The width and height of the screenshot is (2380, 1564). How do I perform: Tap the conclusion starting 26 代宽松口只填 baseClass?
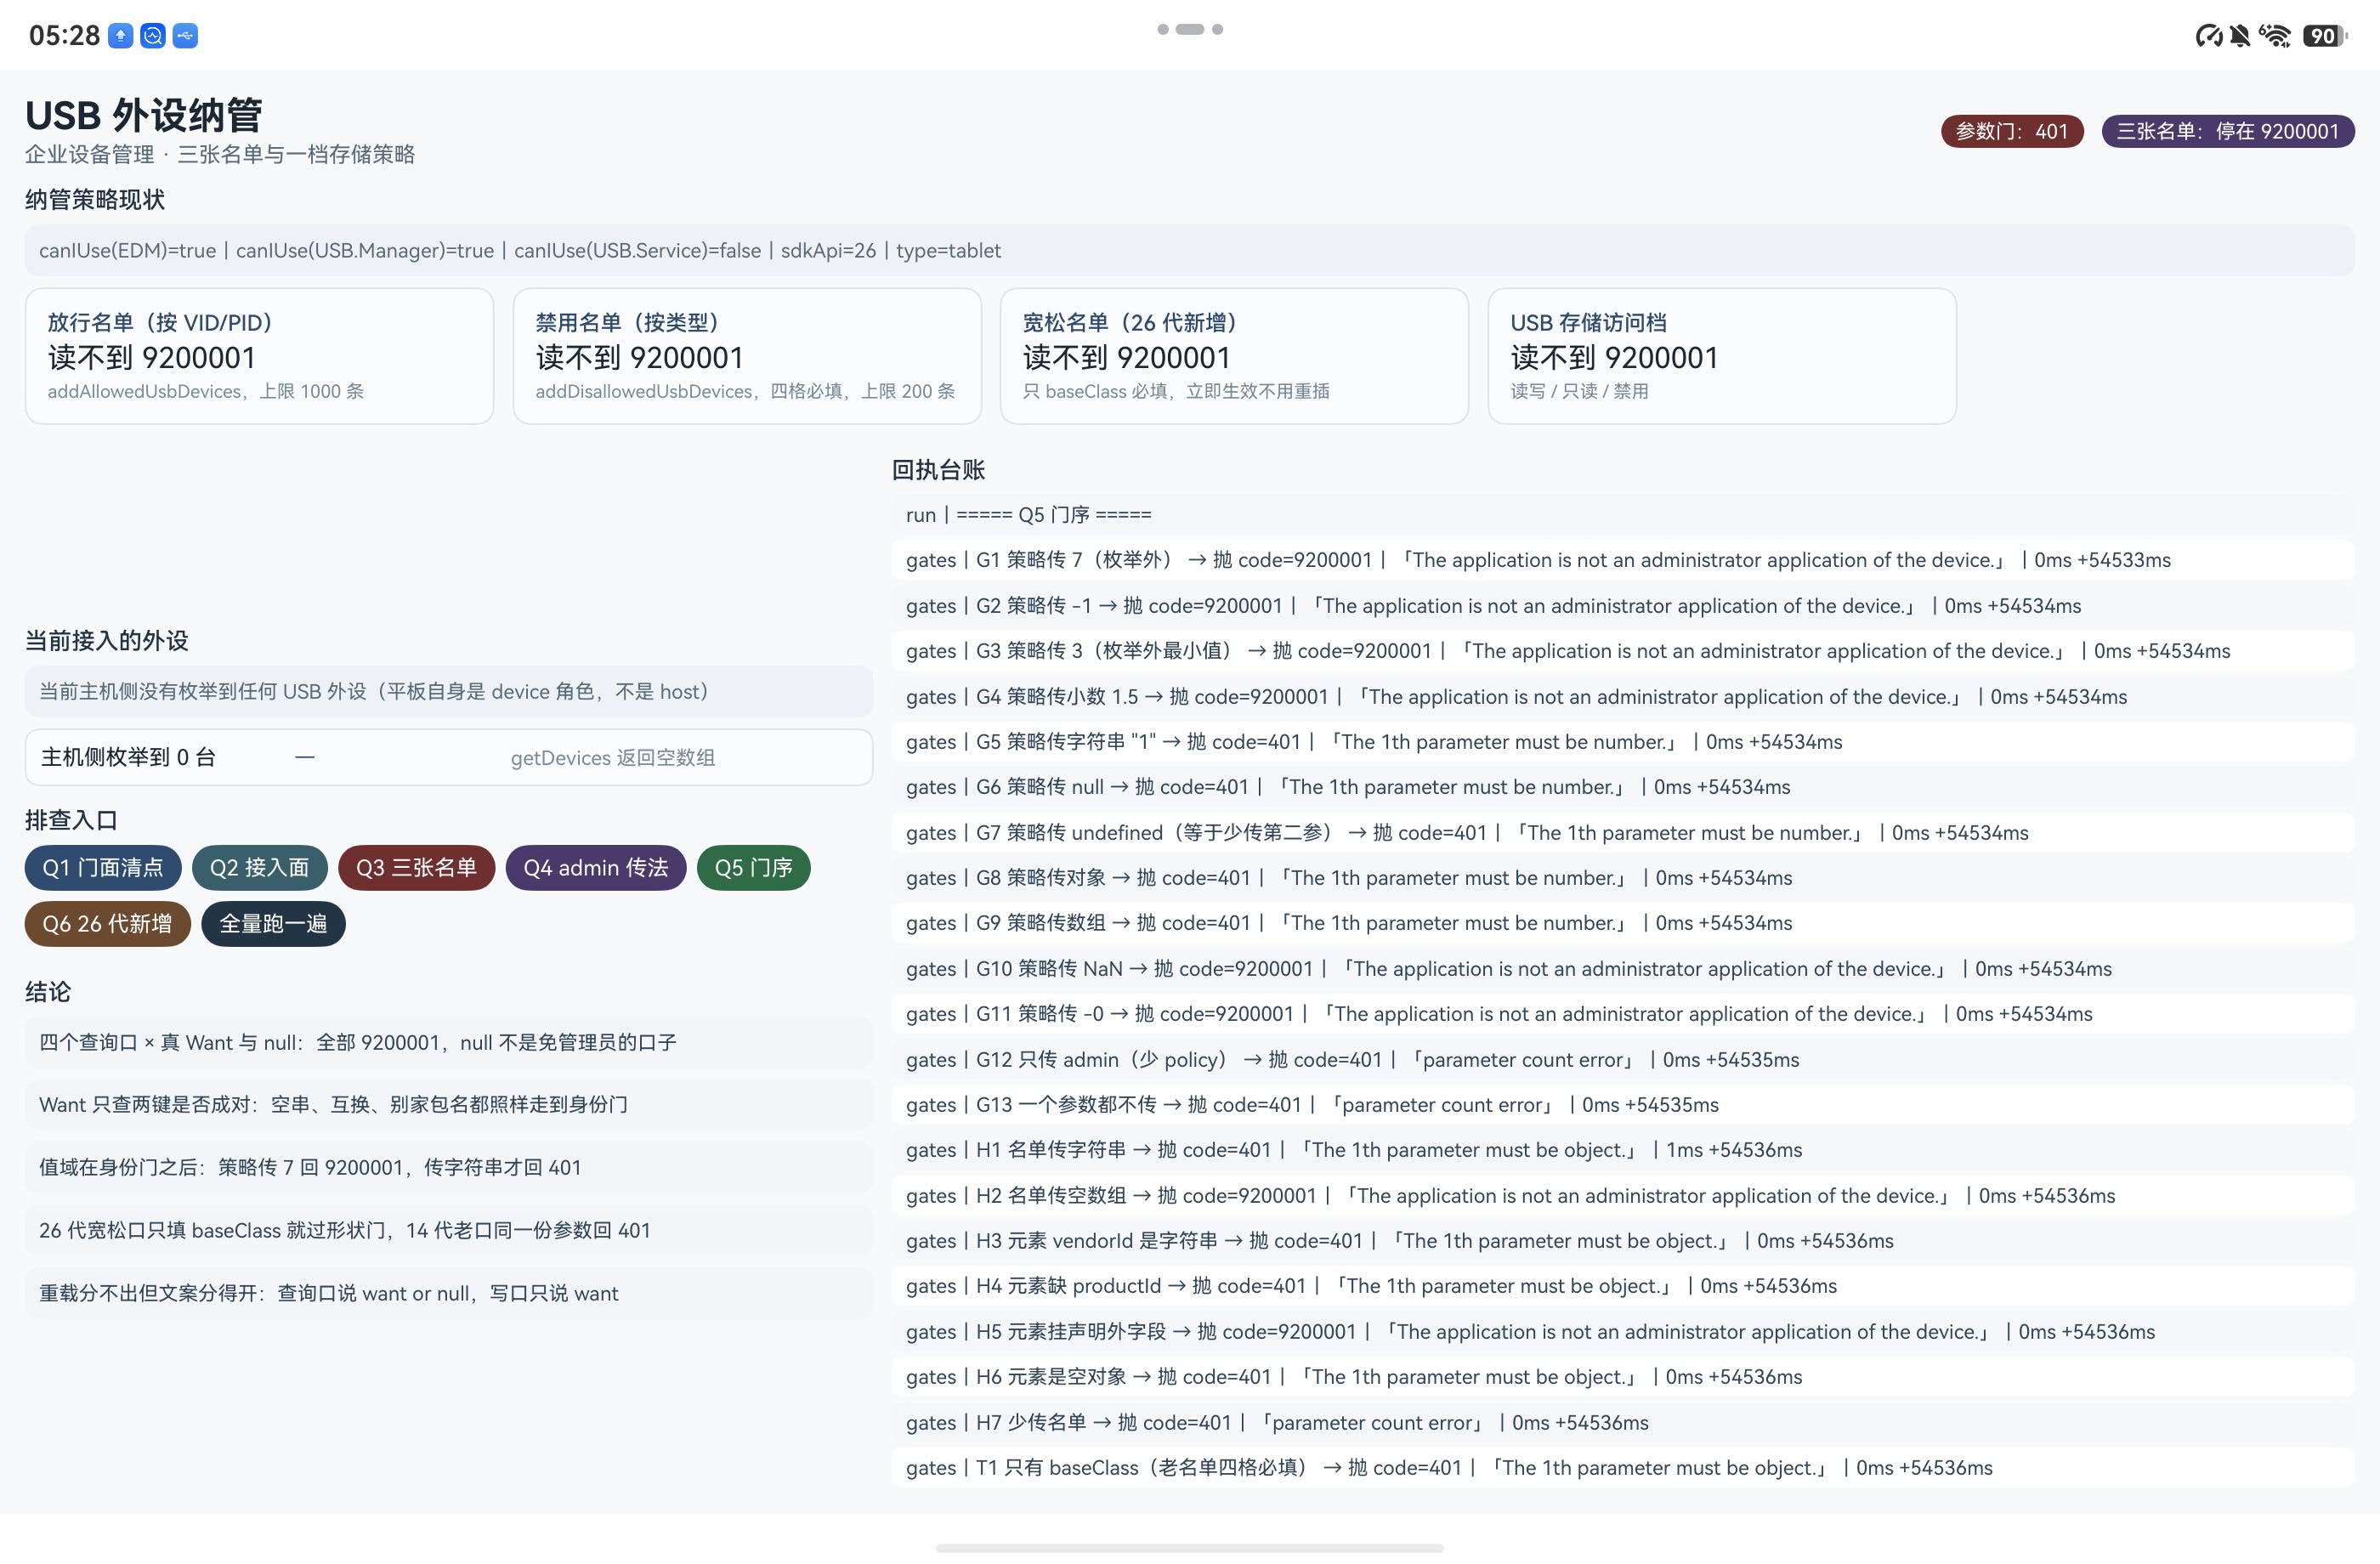pos(449,1230)
